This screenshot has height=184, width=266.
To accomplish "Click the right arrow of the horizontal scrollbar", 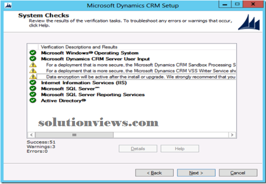I will coord(232,135).
